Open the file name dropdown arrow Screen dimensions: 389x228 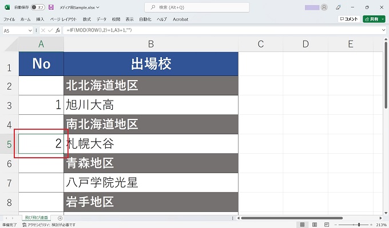pos(98,7)
